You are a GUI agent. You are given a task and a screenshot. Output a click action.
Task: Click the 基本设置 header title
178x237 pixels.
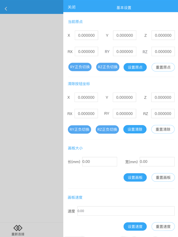pos(124,8)
